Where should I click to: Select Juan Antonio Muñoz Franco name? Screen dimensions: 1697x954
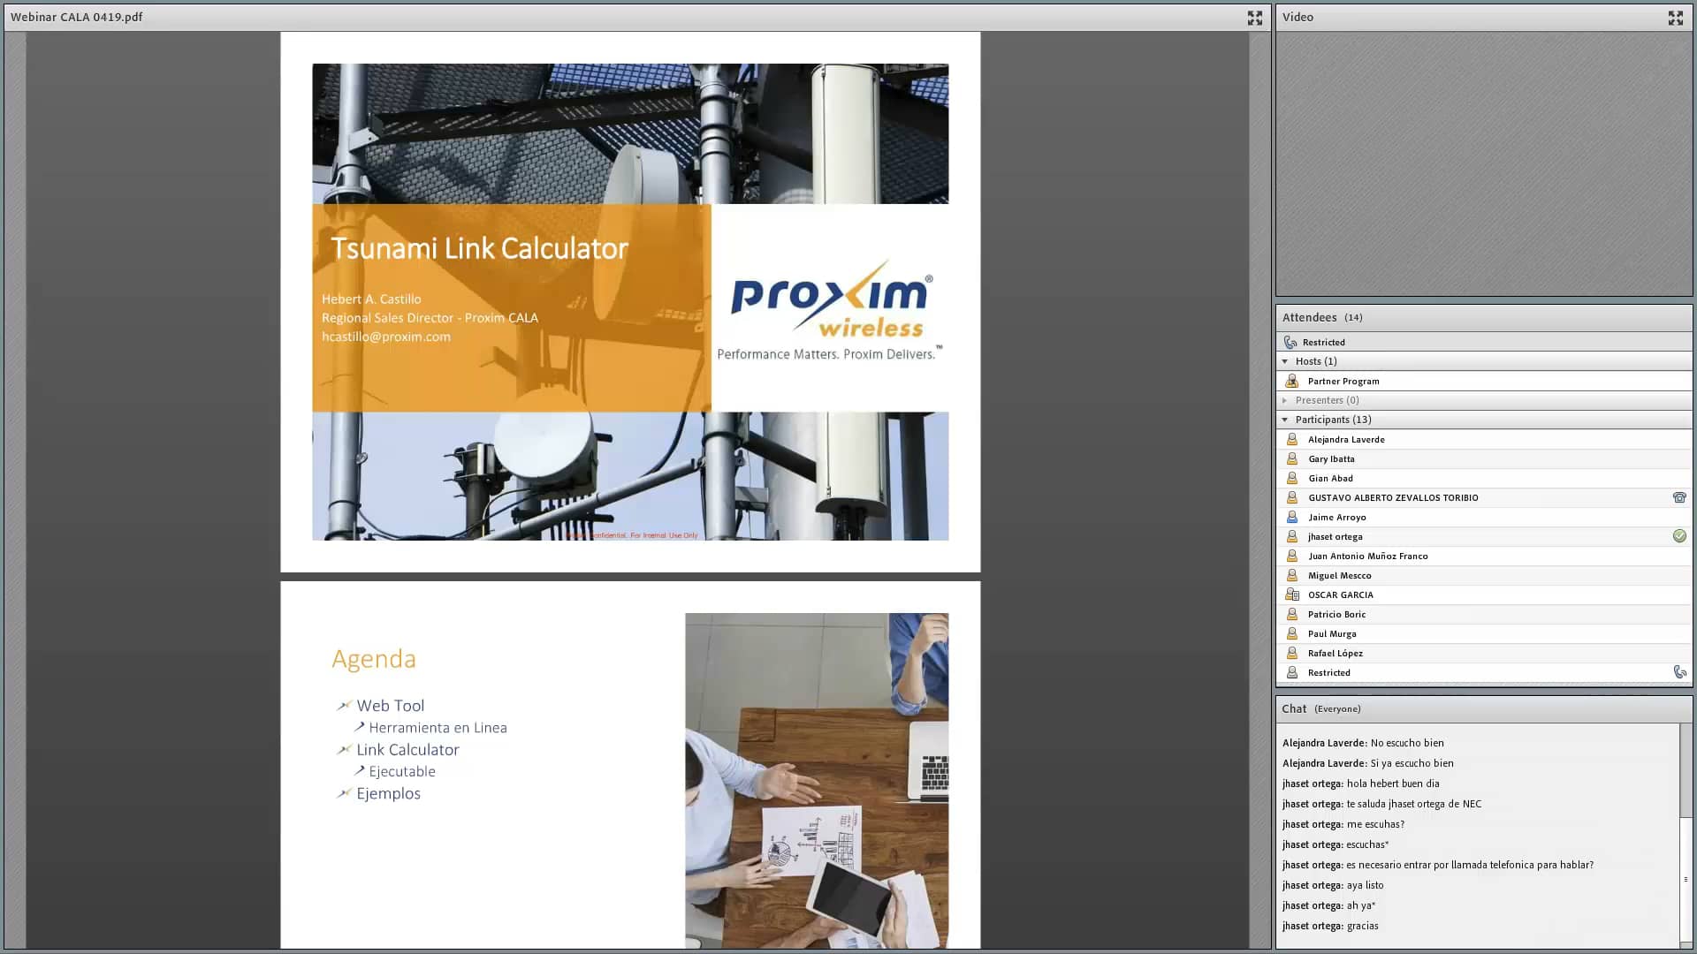click(1367, 556)
